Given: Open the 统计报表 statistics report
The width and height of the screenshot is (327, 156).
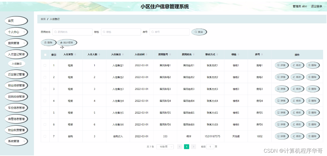Looking at the screenshot, I should pyautogui.click(x=67, y=42).
